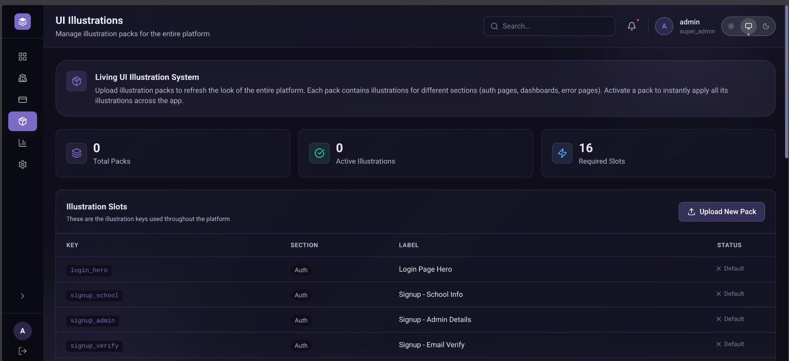The image size is (789, 361).
Task: Open the analytics bar chart icon in sidebar
Action: [23, 143]
